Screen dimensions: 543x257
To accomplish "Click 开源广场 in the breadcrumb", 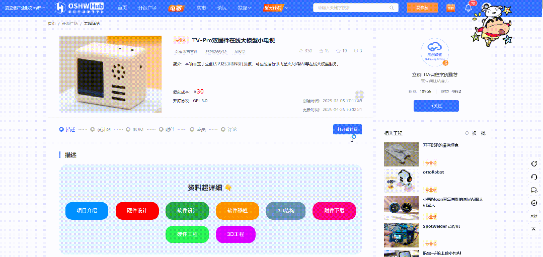I will coord(69,24).
